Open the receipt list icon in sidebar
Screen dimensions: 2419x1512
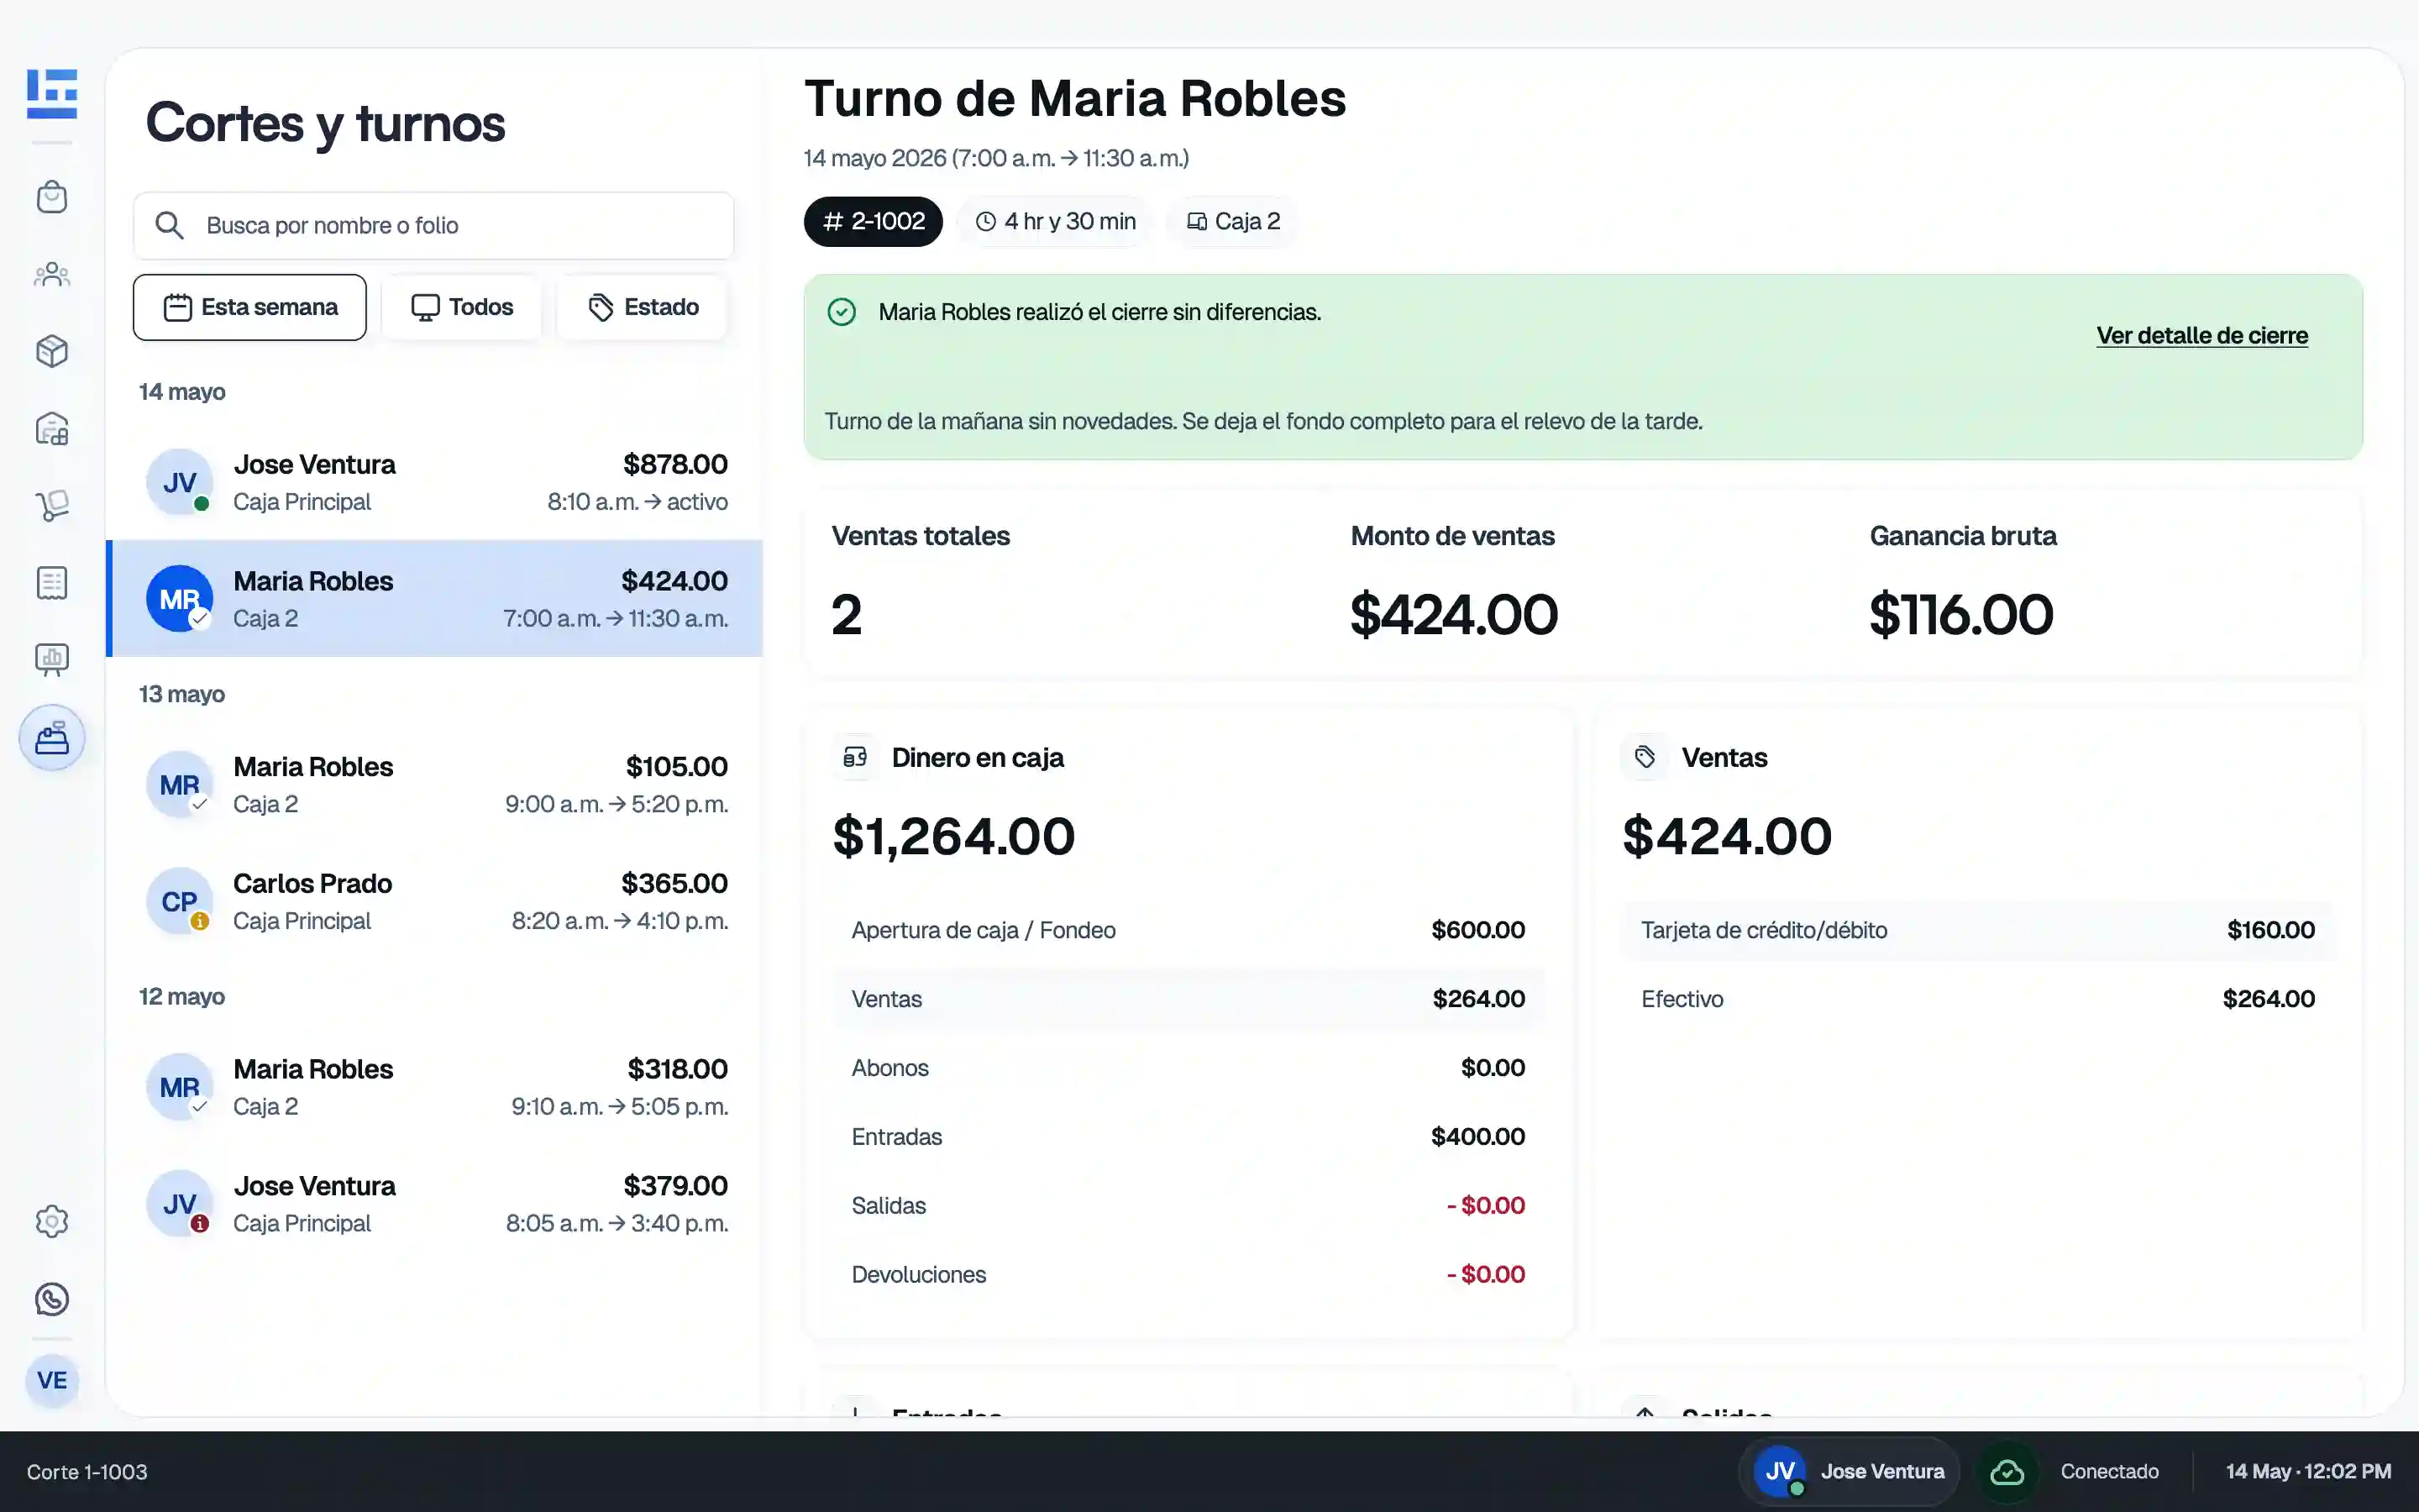tap(52, 583)
